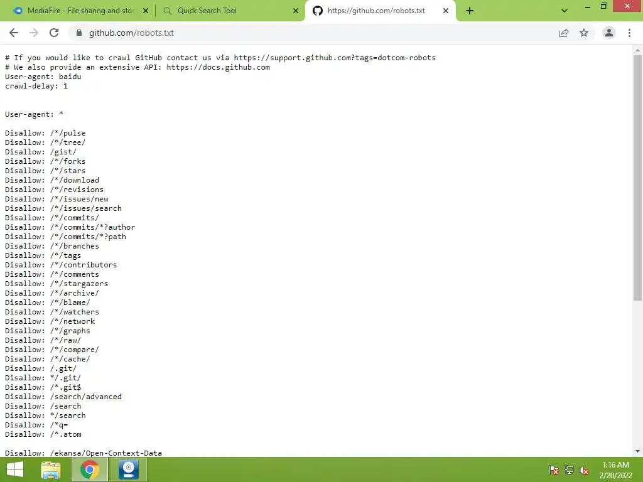Viewport: 643px width, 482px height.
Task: Click "Disallow: /*/graphs" line
Action: (x=48, y=331)
